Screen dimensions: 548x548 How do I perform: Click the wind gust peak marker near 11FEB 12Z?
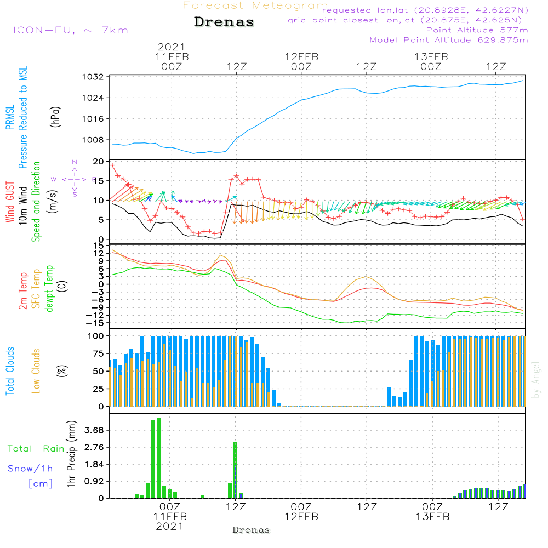click(x=237, y=176)
